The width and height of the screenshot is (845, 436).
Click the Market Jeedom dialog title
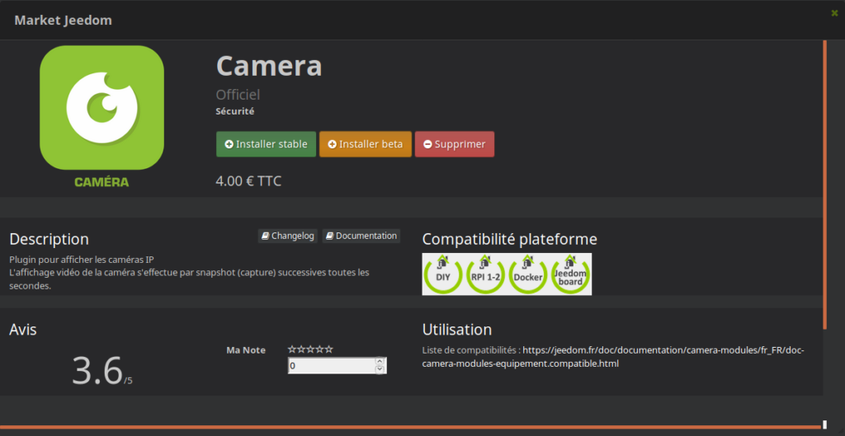(x=63, y=21)
